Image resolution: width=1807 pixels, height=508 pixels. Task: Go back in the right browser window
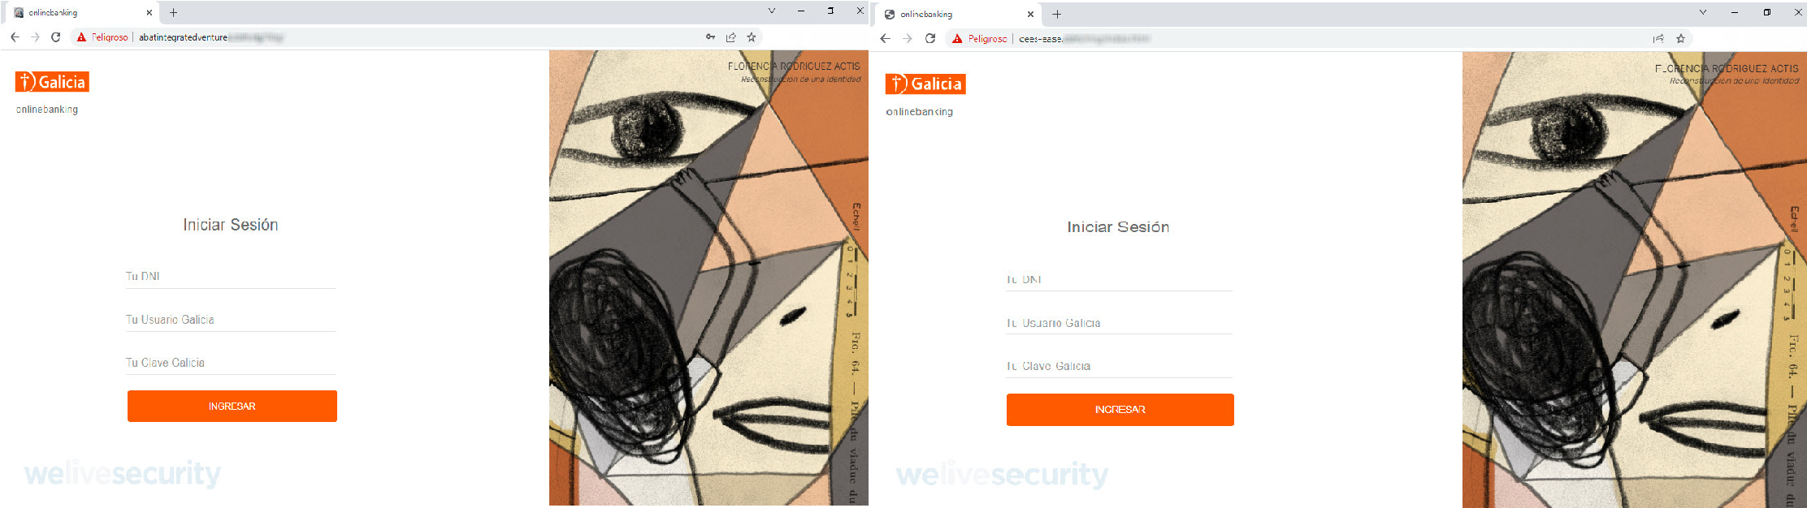(886, 38)
